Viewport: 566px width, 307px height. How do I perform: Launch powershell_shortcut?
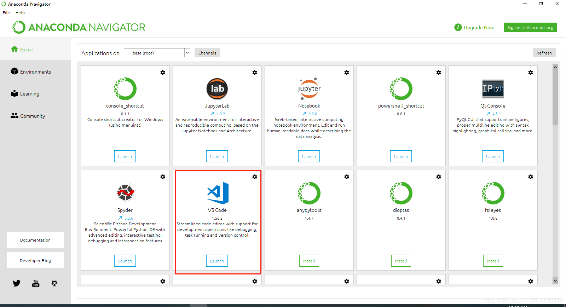(x=401, y=156)
